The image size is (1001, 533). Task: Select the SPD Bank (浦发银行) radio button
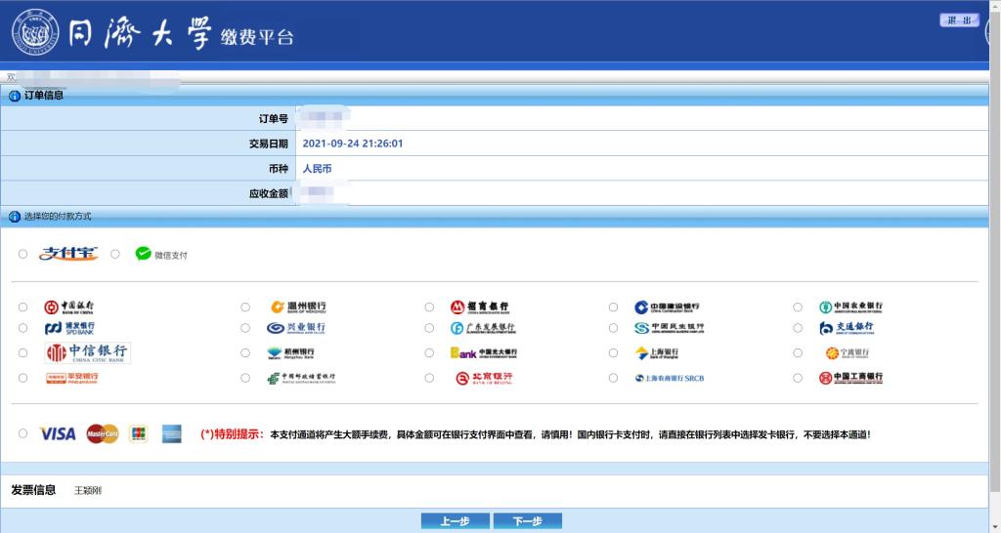click(22, 329)
